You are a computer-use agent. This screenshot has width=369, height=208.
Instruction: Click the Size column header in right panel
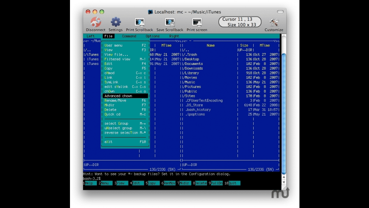pyautogui.click(x=244, y=45)
